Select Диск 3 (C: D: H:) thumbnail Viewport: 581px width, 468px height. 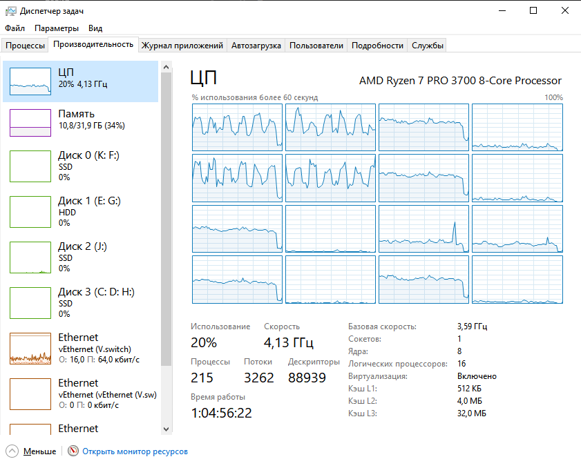point(30,303)
